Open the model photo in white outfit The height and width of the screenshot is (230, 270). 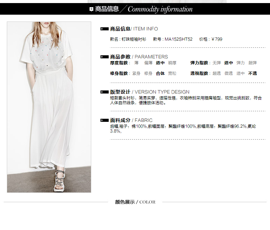49,107
